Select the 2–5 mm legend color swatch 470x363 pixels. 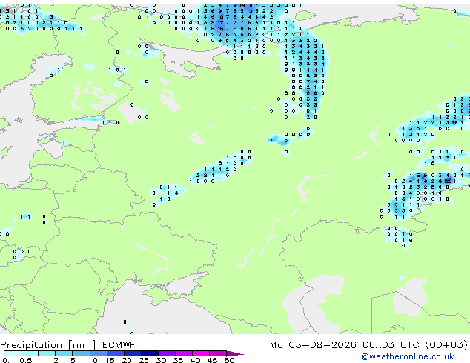pyautogui.click(x=64, y=353)
